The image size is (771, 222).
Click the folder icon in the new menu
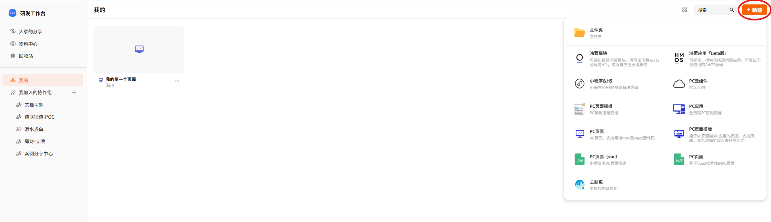click(579, 33)
